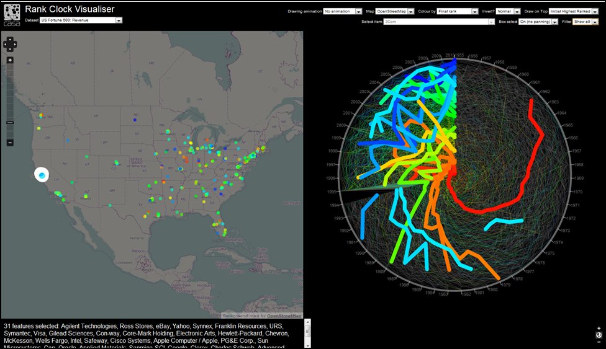Click the blue map point in North Dakota
606x349 pixels.
135,120
